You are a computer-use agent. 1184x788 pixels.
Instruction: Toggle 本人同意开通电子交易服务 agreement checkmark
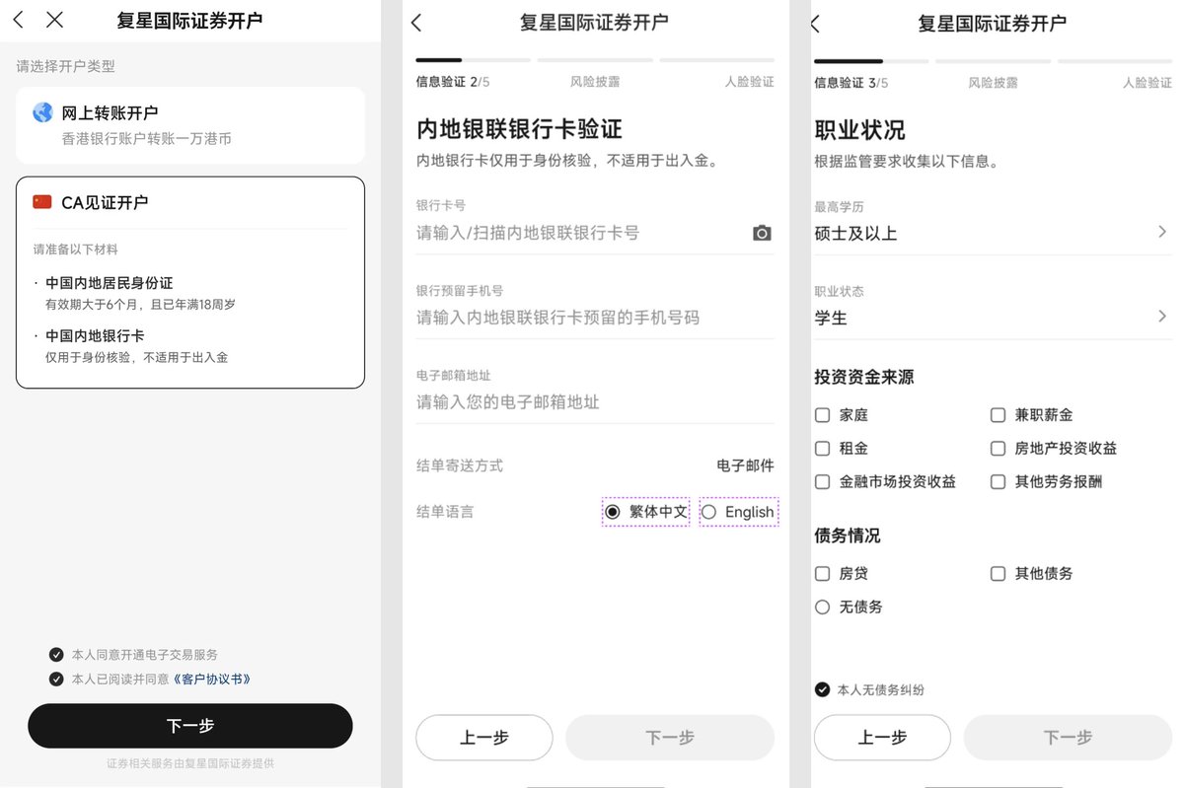pyautogui.click(x=56, y=654)
